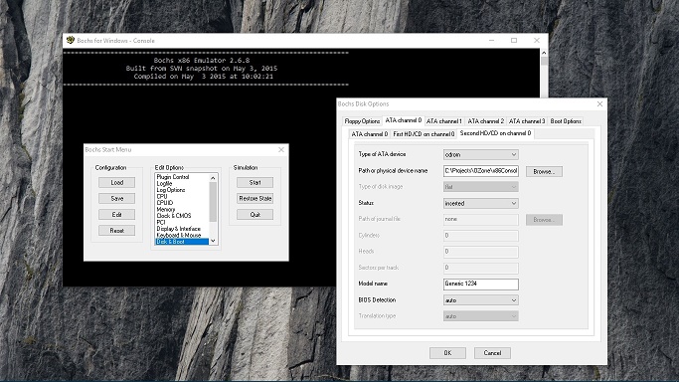
Task: Click the Path or physical device name field
Action: [481, 171]
